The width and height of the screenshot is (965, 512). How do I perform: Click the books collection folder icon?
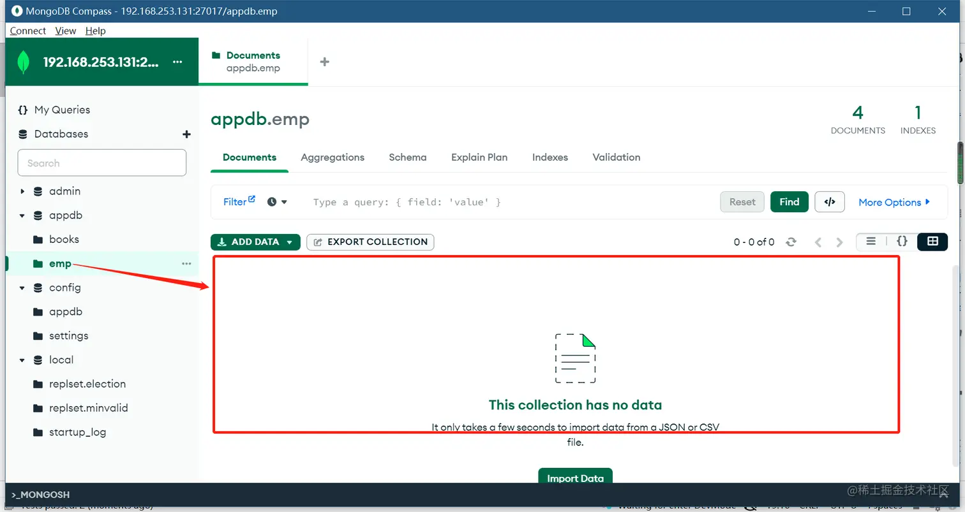coord(38,240)
